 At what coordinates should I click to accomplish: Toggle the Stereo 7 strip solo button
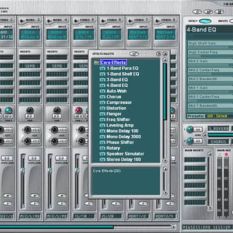(x=143, y=203)
